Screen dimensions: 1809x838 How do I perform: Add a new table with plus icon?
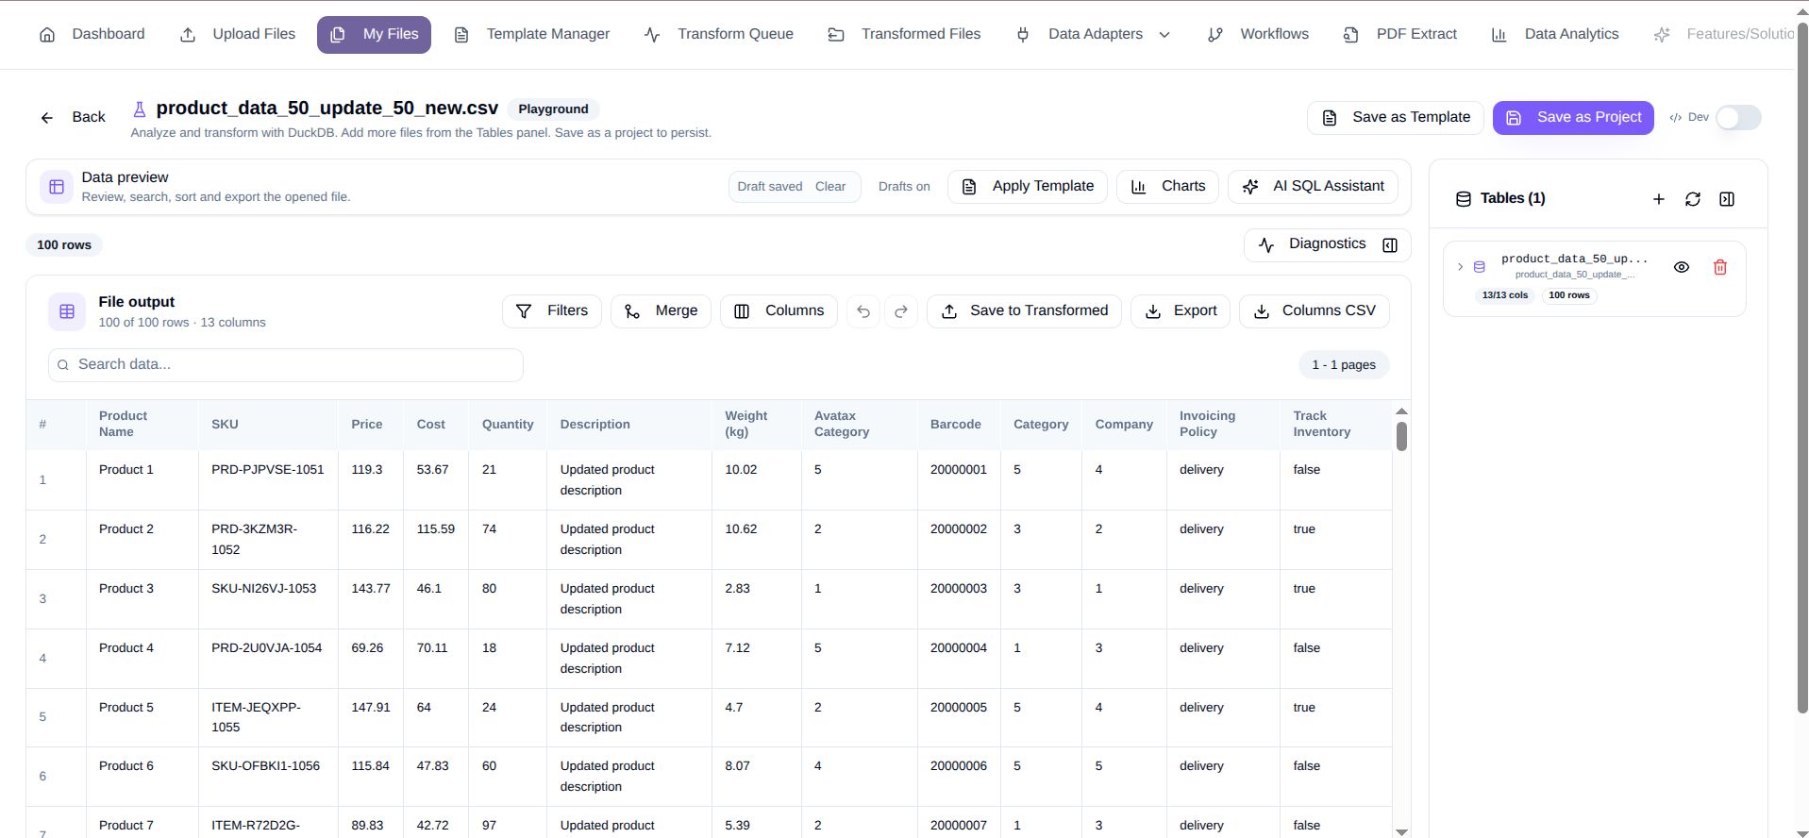pyautogui.click(x=1659, y=199)
